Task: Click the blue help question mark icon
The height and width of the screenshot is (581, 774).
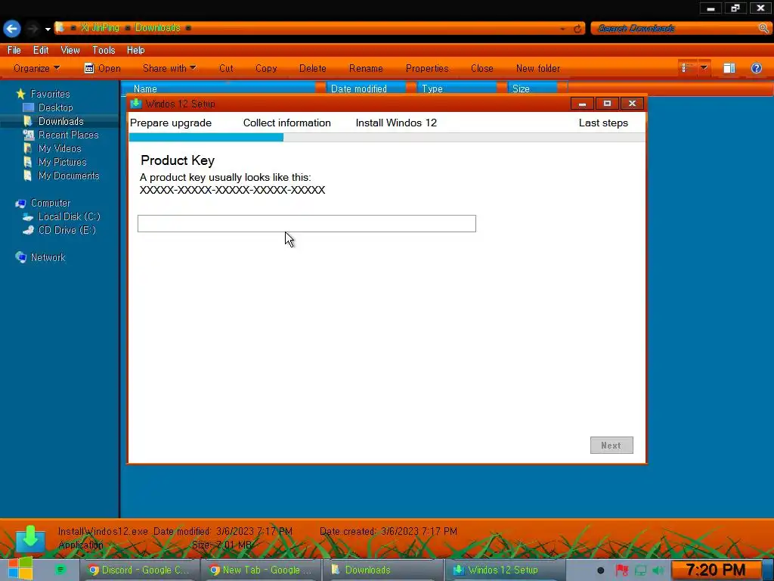Action: (x=756, y=68)
